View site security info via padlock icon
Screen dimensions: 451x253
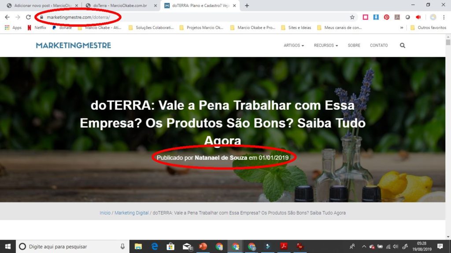click(x=41, y=17)
